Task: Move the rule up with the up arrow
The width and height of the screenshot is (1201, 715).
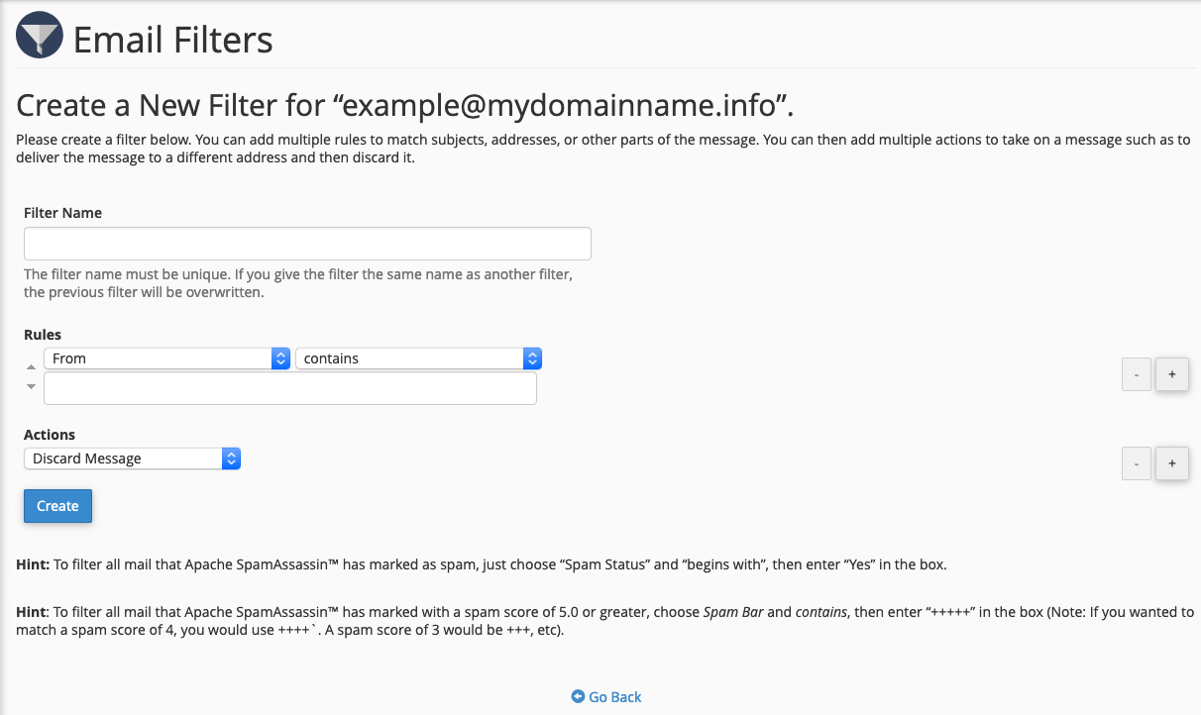Action: tap(31, 366)
